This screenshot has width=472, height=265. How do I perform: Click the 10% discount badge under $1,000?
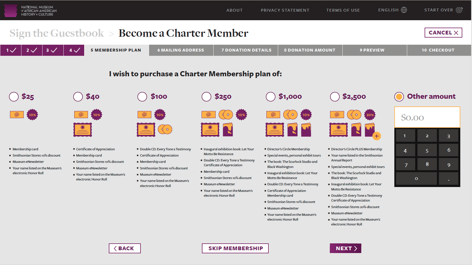306,115
